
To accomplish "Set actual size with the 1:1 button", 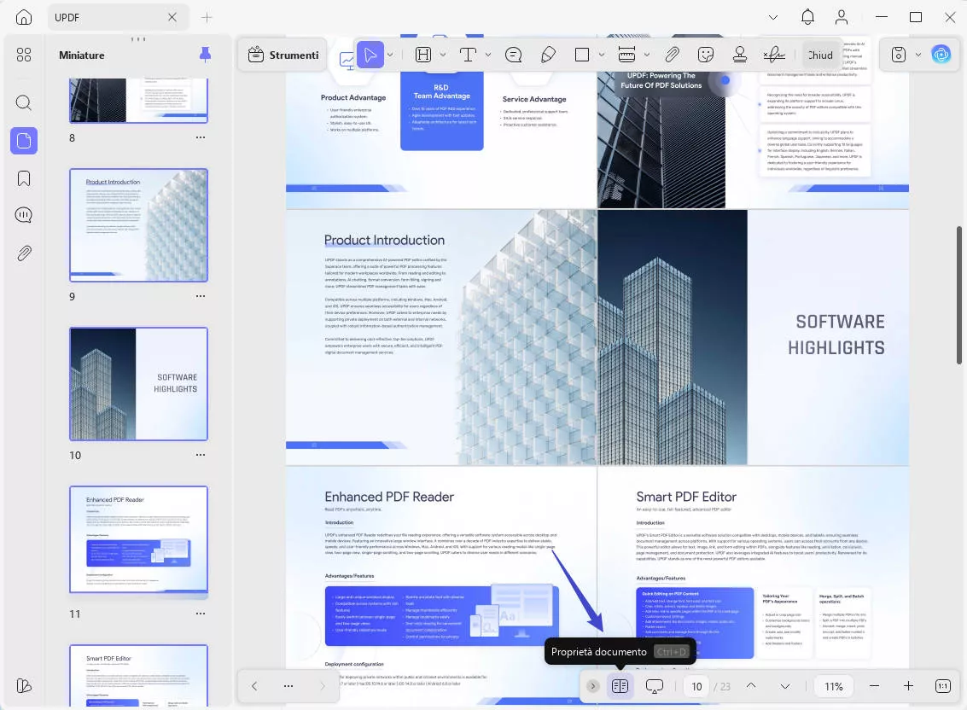I will click(943, 686).
